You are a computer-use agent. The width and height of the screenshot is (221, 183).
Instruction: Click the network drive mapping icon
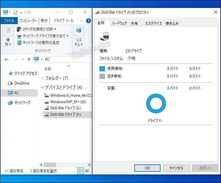coord(19,36)
